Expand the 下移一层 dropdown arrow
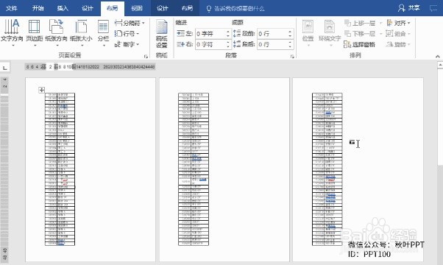The image size is (443, 265). (x=380, y=34)
